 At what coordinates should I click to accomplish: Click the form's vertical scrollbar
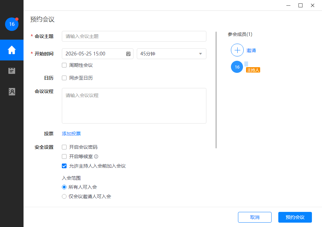coord(216,90)
